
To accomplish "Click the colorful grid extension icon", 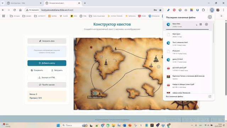I will point(192,10).
